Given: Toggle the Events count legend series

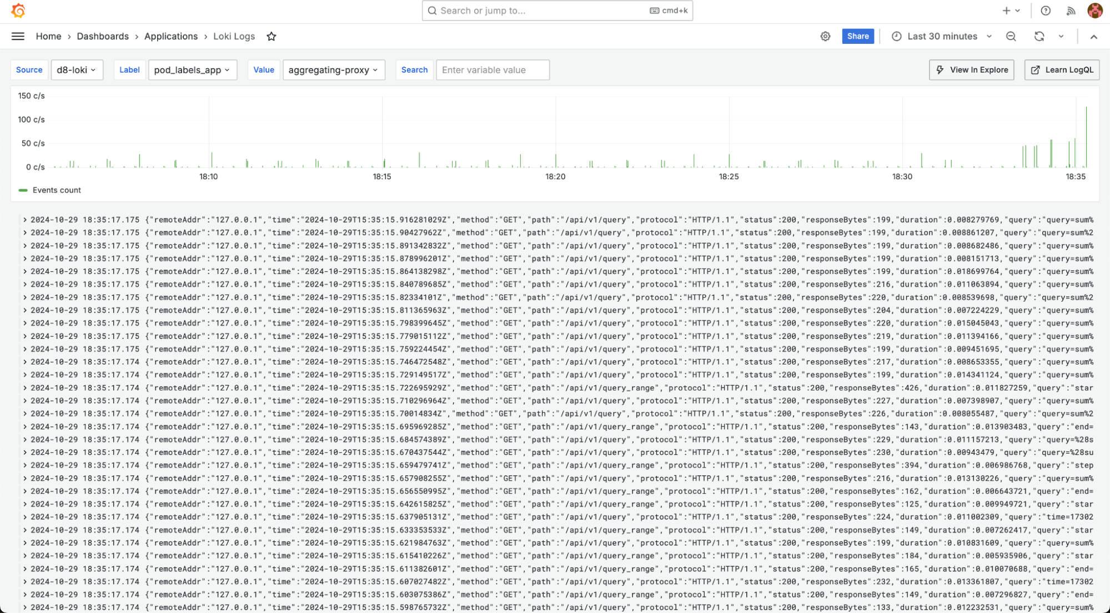Looking at the screenshot, I should click(56, 190).
